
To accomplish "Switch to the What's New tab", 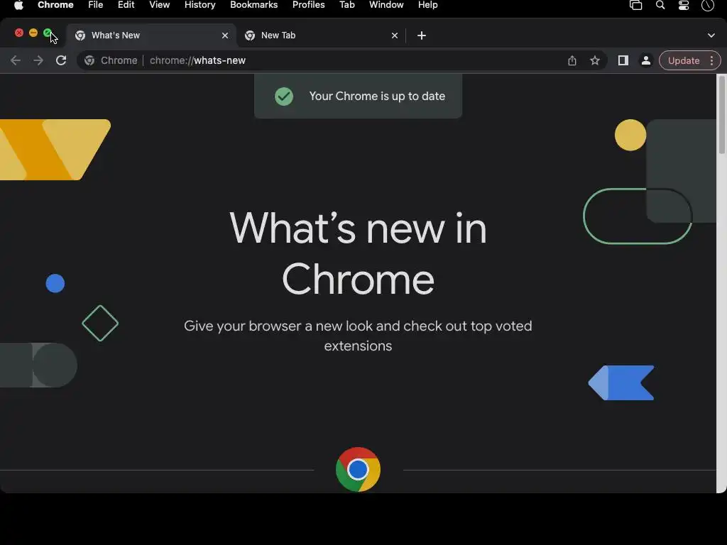I will 152,35.
